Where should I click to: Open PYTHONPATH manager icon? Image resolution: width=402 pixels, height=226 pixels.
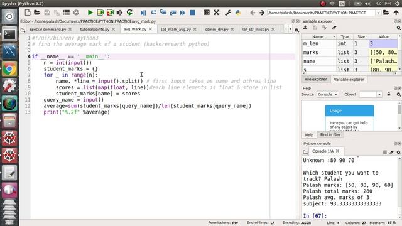238,13
